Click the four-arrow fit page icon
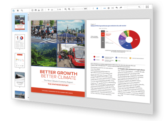 point(109,8)
